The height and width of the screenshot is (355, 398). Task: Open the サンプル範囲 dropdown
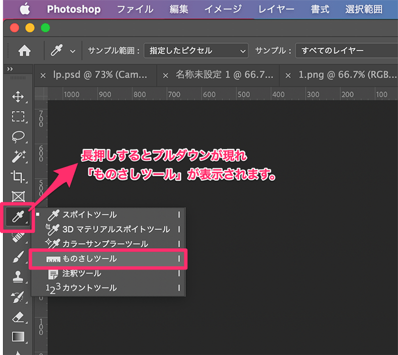click(196, 51)
